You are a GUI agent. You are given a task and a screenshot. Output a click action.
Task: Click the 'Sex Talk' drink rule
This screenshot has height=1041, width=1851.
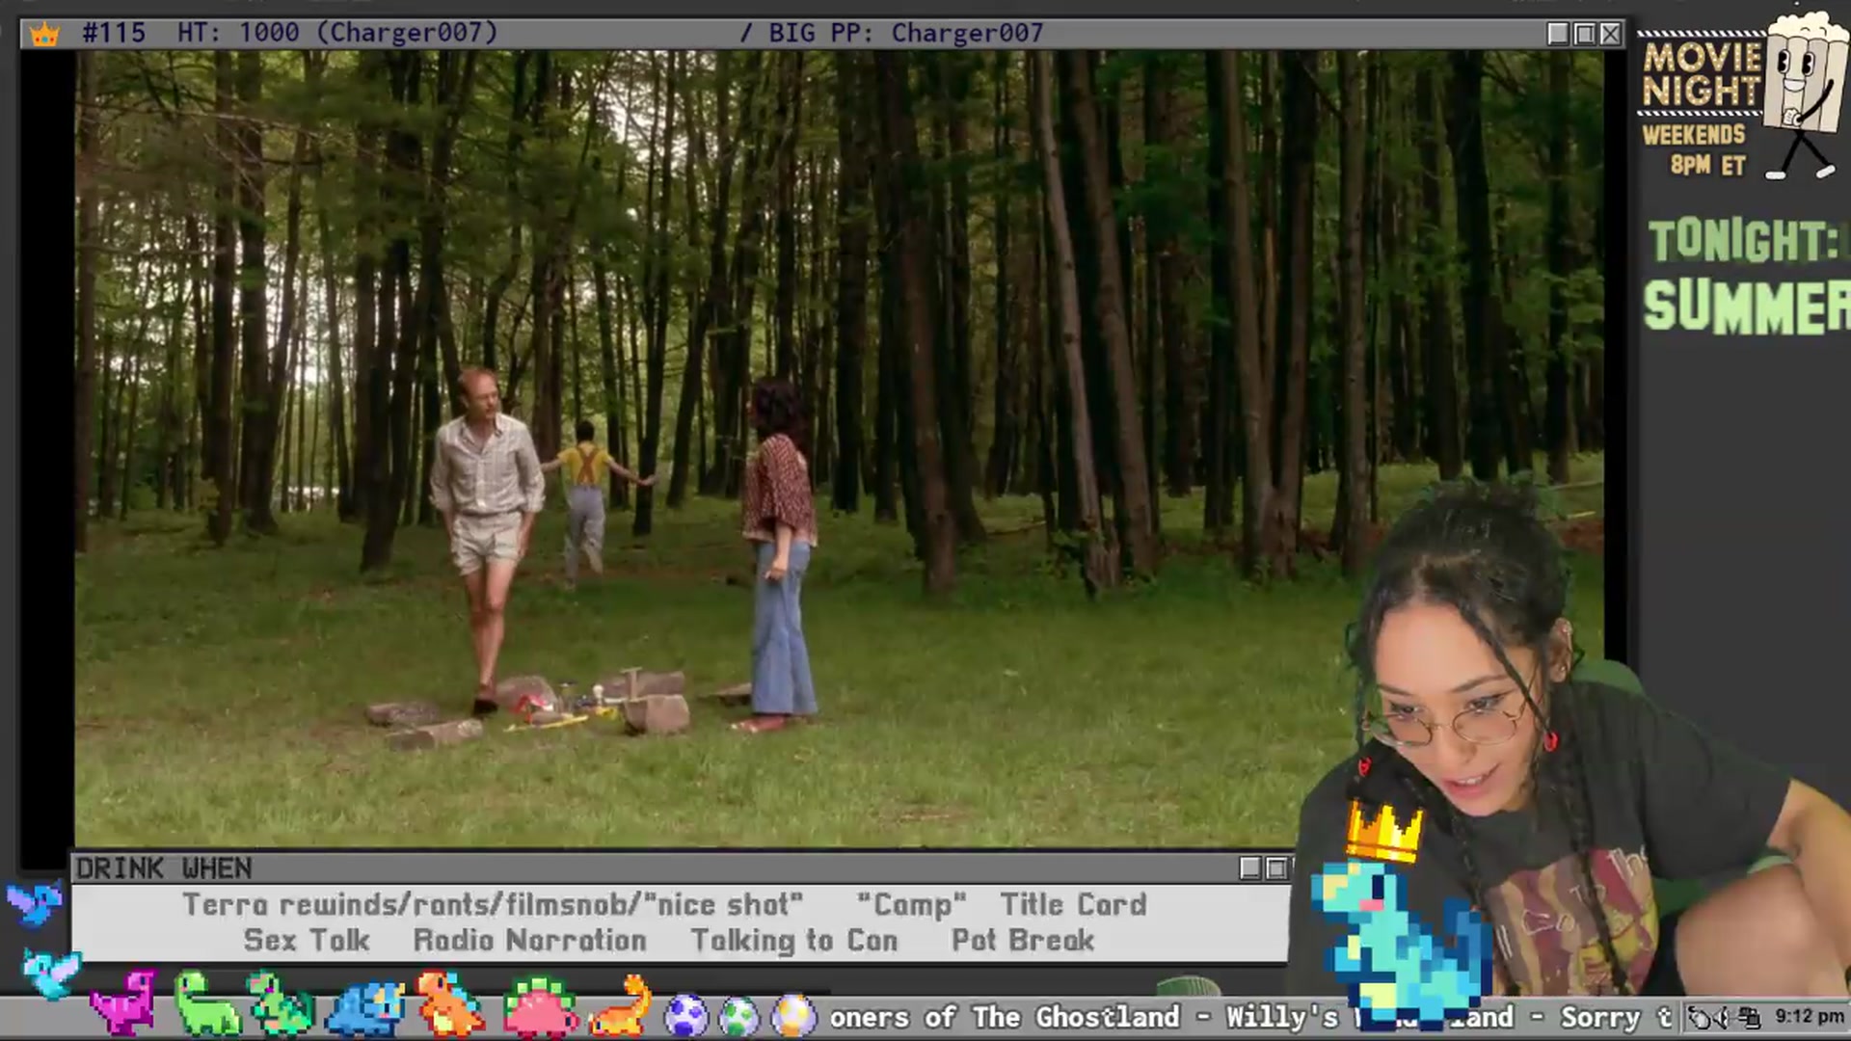point(307,940)
